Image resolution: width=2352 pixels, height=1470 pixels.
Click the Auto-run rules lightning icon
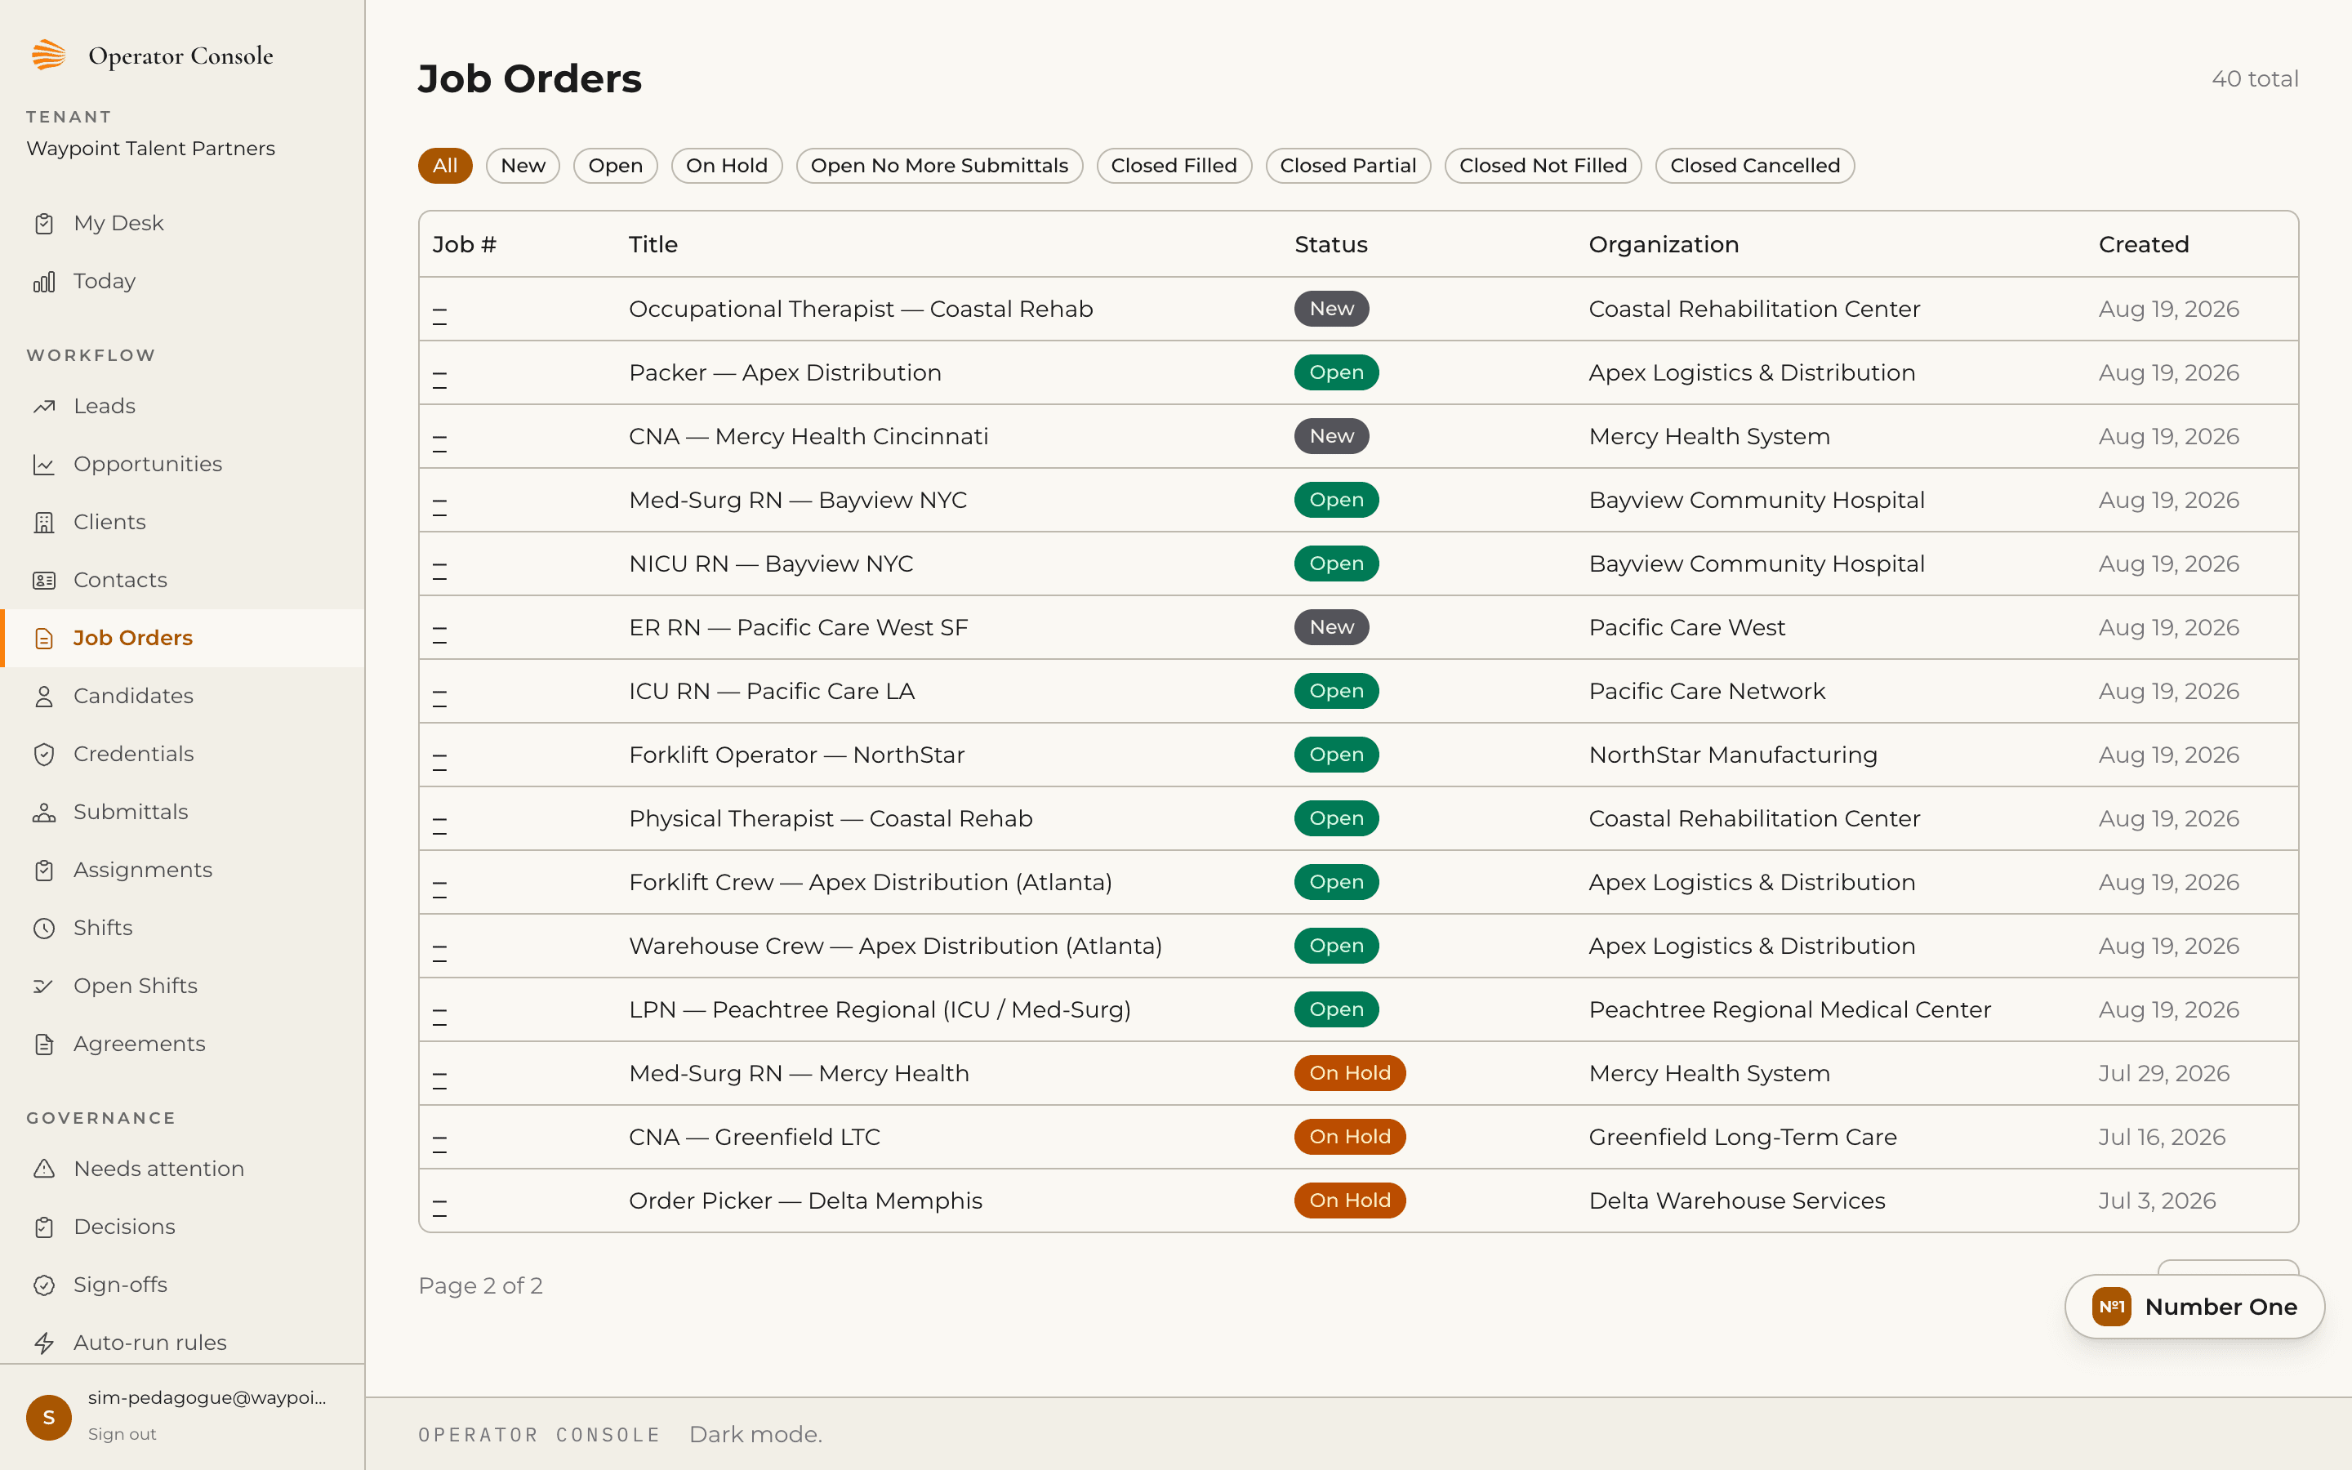click(44, 1343)
